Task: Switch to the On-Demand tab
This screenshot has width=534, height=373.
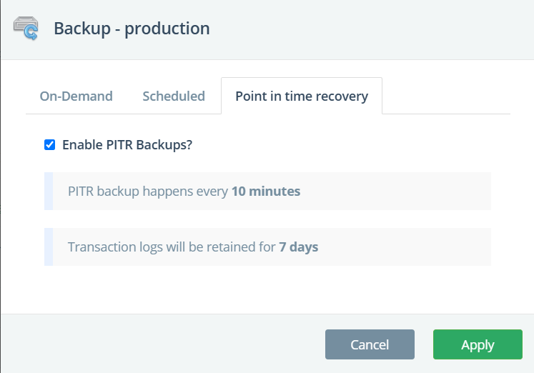Action: [x=76, y=96]
